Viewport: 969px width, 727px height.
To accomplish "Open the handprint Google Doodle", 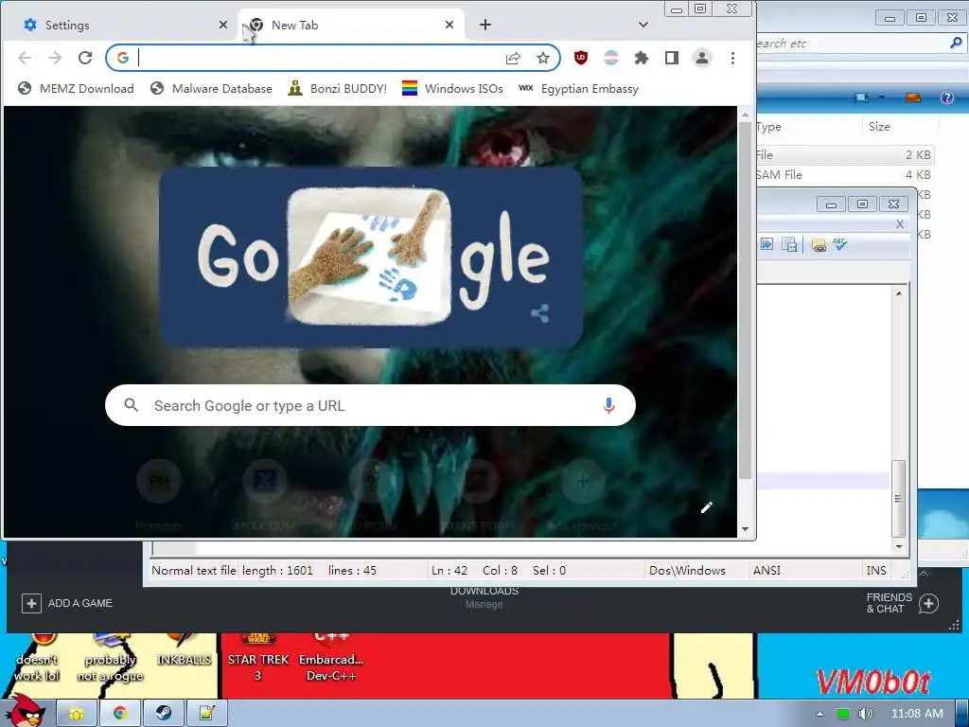I will coord(370,257).
